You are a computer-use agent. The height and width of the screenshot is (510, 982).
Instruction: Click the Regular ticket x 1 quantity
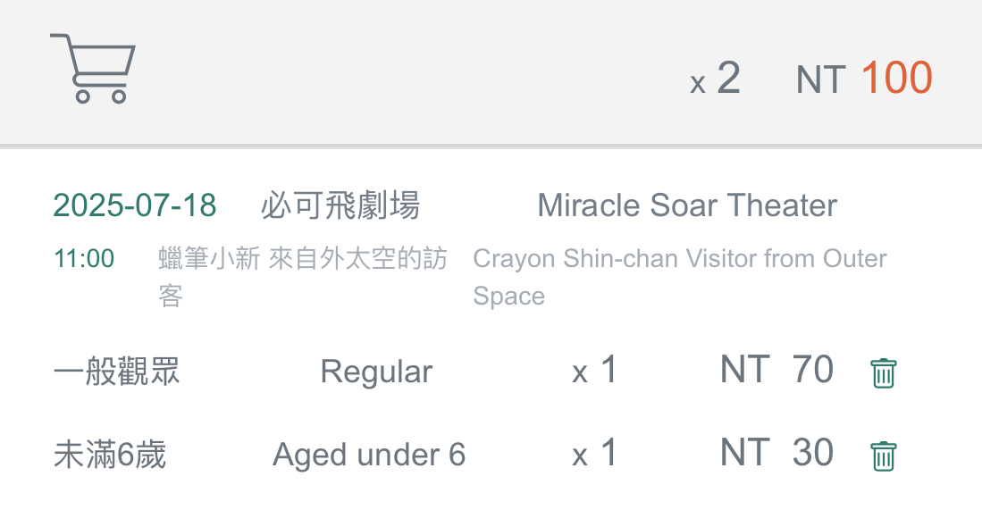click(x=594, y=371)
